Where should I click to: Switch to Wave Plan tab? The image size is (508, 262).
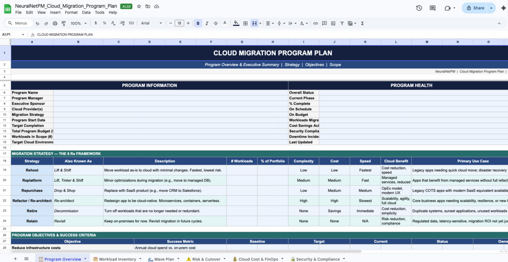pos(163,259)
